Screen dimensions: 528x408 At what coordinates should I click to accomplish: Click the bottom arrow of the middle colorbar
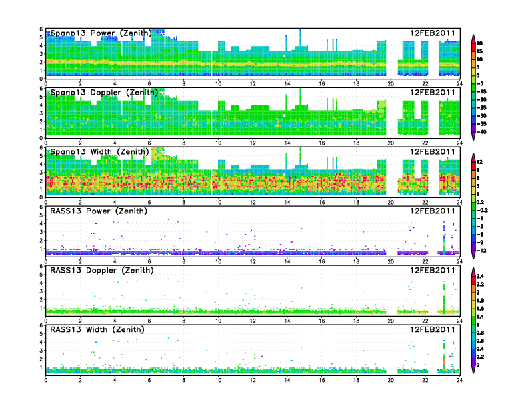pos(473,255)
